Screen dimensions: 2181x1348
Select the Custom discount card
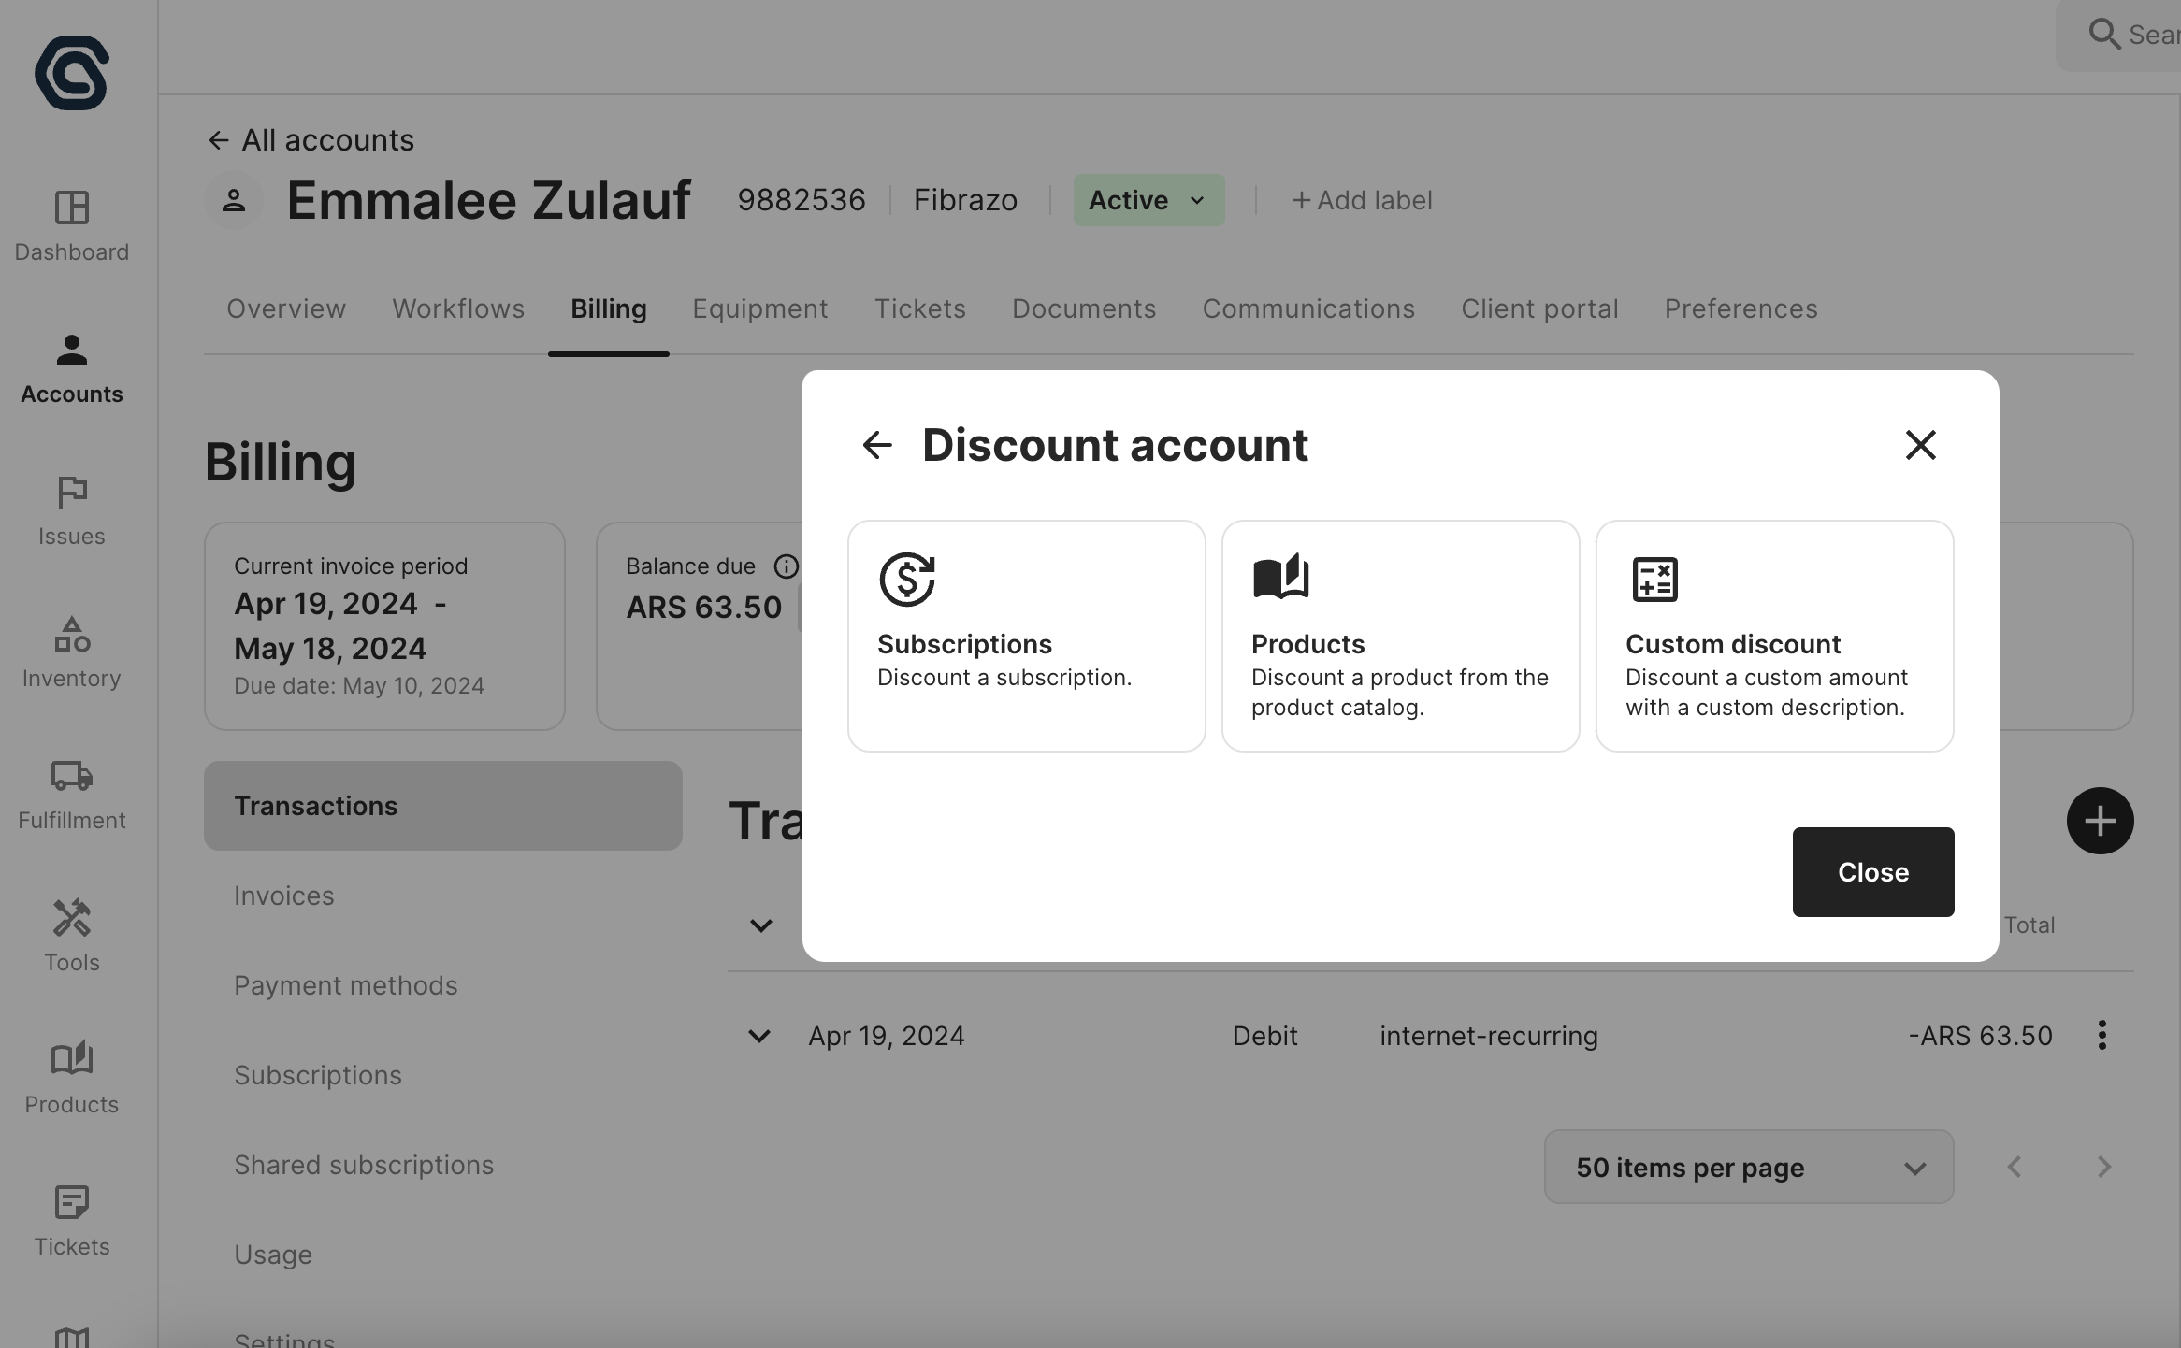(1774, 636)
